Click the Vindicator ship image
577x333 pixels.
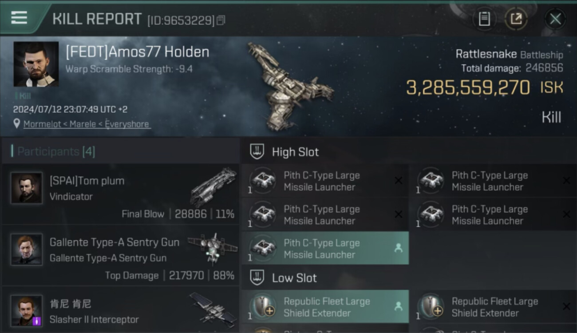coord(213,187)
